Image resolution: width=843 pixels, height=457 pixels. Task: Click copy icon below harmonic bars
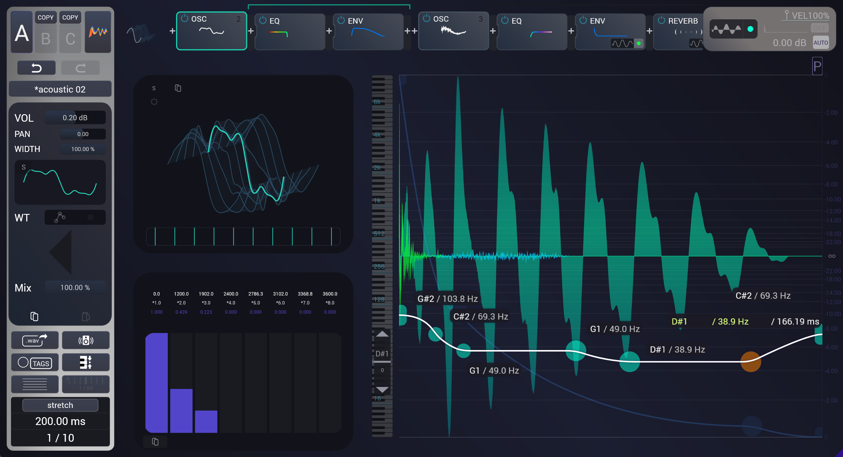155,442
